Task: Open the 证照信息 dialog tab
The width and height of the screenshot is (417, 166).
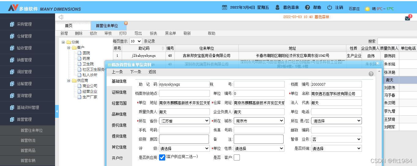Action: coord(119,92)
